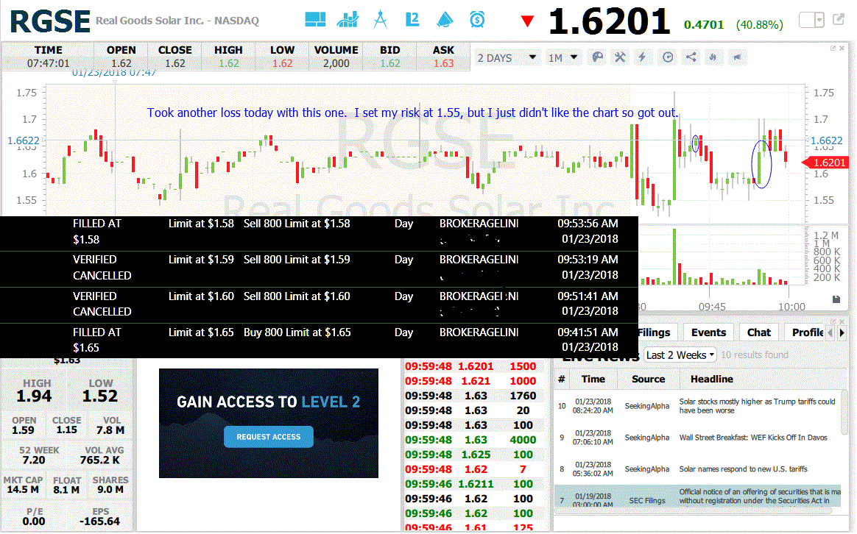Select the 09:59:48 1.63 4000 trade row

coord(473,440)
